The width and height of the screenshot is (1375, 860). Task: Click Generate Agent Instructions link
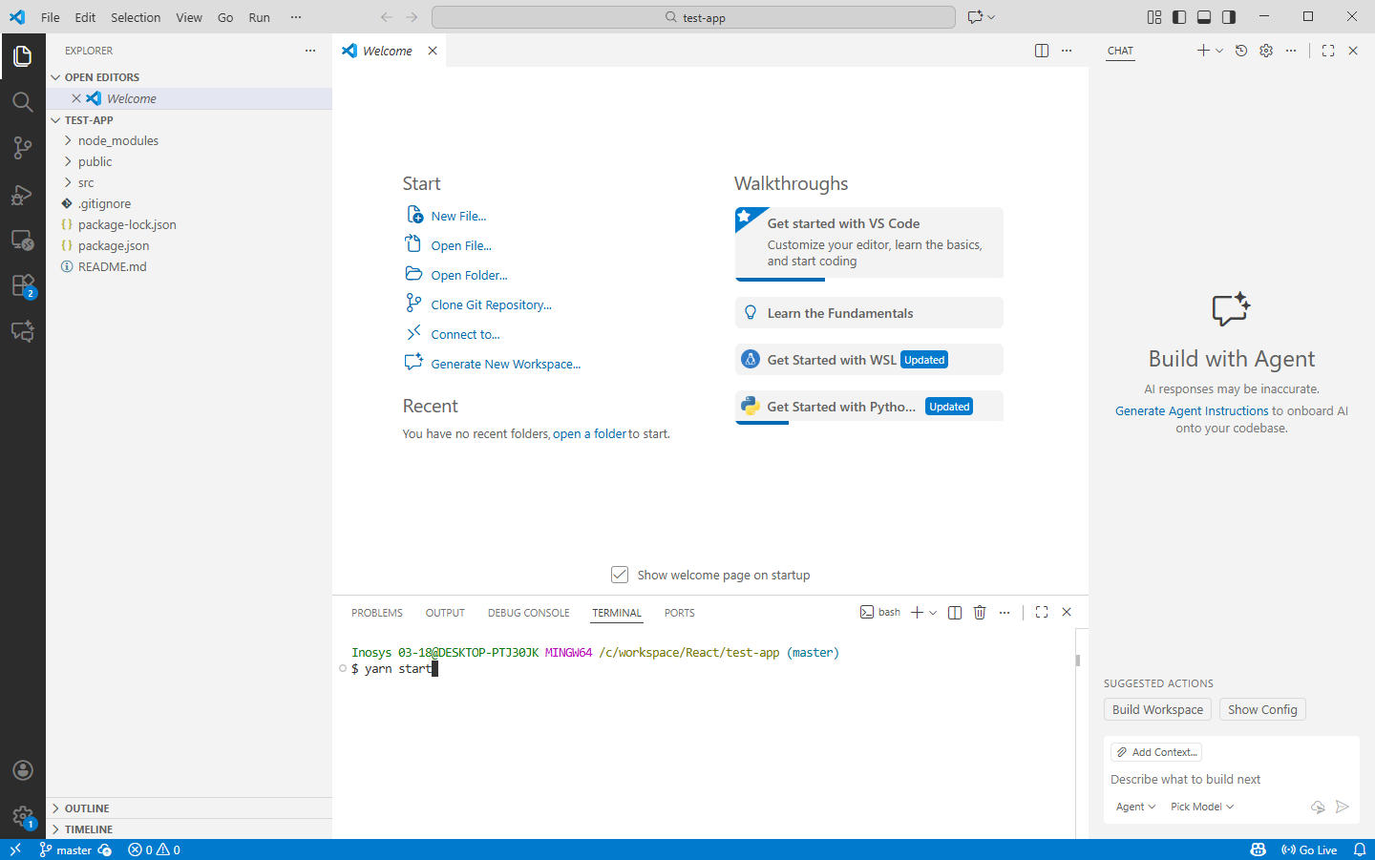pyautogui.click(x=1192, y=410)
